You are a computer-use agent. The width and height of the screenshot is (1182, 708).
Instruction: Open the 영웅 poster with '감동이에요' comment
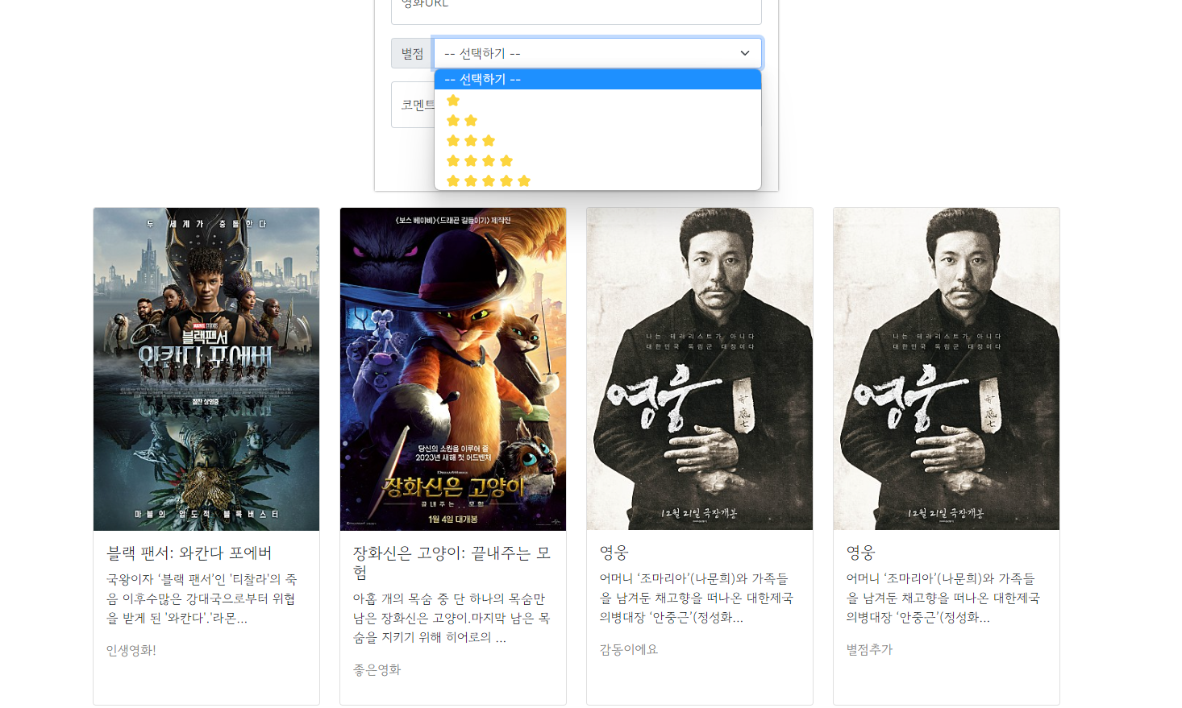700,369
